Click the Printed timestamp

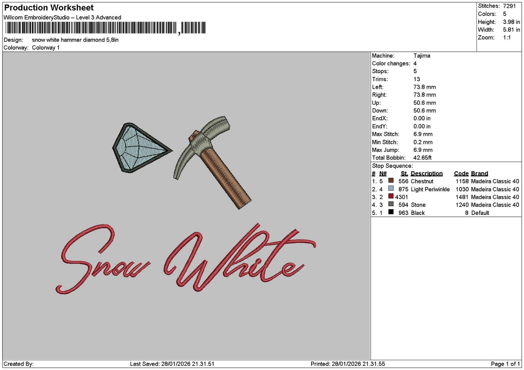coord(348,364)
